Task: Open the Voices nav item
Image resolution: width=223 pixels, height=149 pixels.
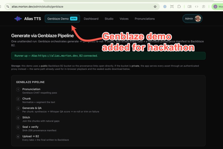Action: click(x=124, y=19)
